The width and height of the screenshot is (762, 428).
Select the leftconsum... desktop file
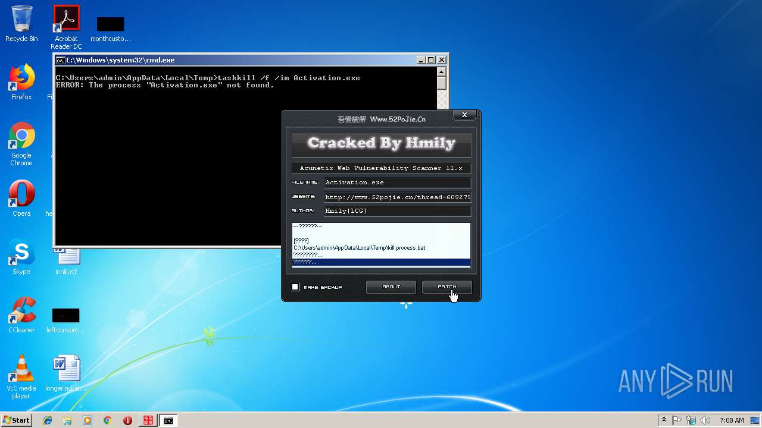tap(65, 320)
